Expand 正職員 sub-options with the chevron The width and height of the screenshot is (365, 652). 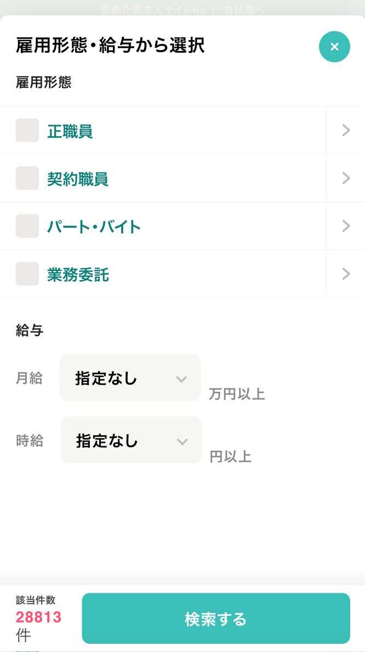point(345,130)
